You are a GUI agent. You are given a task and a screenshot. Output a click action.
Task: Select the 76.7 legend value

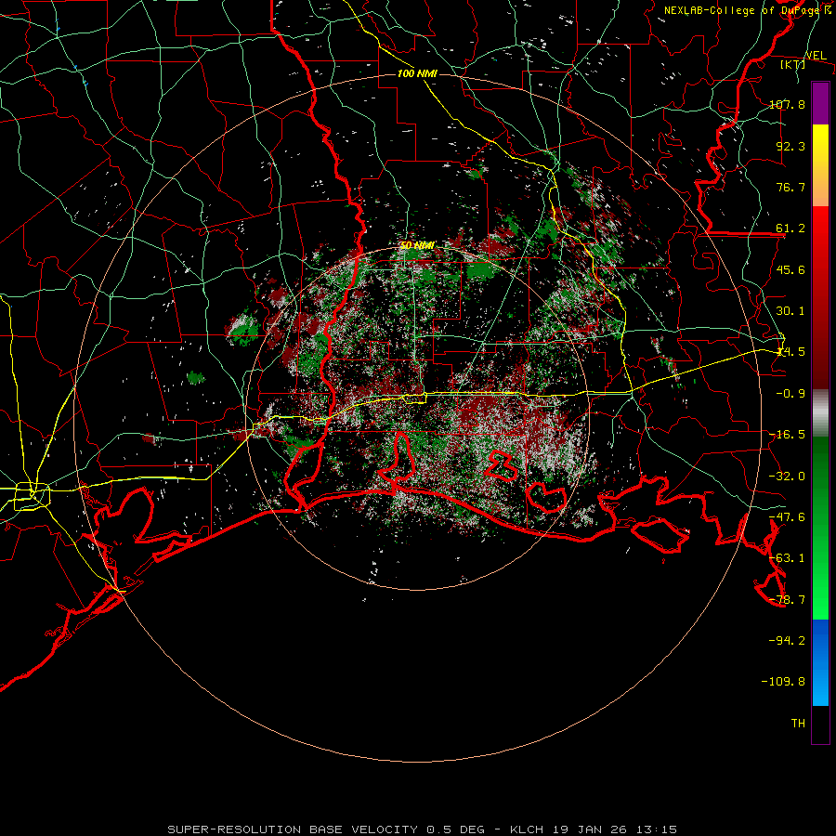coord(790,187)
